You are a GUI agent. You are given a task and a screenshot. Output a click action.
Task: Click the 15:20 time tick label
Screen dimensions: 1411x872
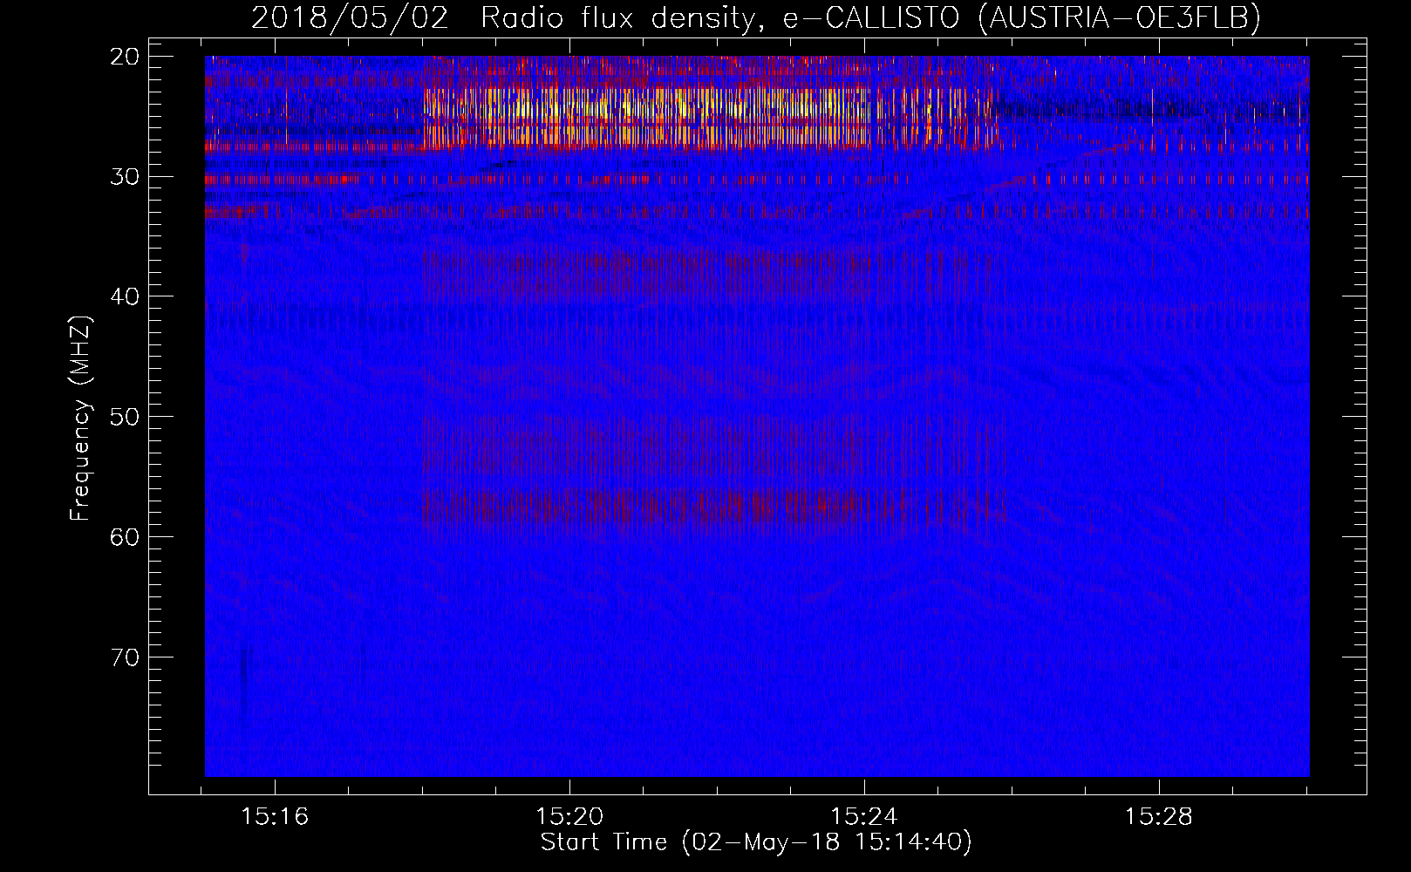coord(569,817)
